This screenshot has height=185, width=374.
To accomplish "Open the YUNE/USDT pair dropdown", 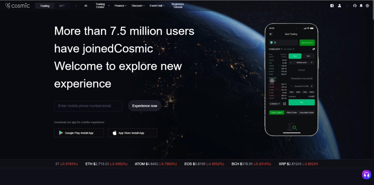I will click(276, 49).
